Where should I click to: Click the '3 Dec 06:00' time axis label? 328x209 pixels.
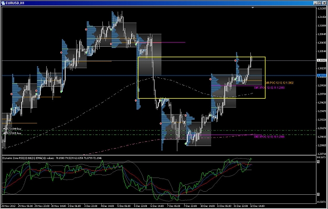75,206
